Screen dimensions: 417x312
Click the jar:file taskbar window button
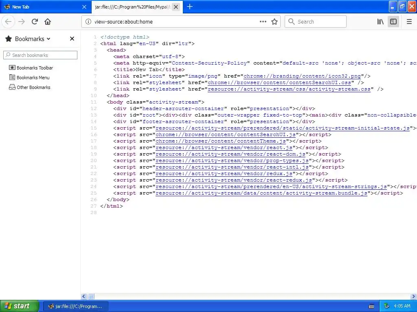[x=75, y=306]
